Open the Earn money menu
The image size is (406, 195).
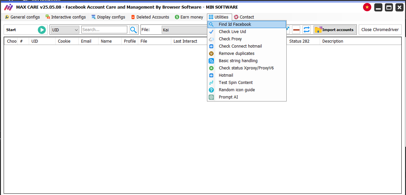(x=189, y=17)
